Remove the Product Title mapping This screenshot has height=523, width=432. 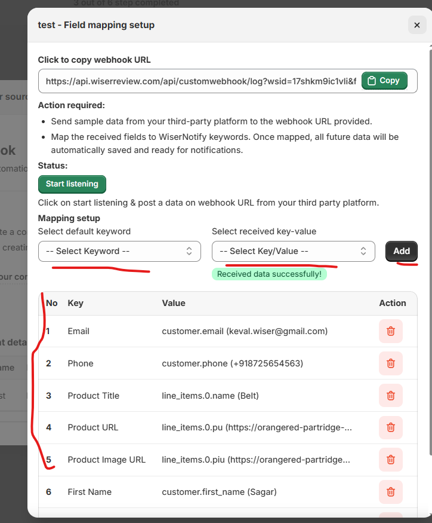click(x=390, y=396)
